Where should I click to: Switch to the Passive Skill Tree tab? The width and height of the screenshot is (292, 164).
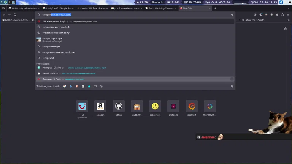coord(91,8)
